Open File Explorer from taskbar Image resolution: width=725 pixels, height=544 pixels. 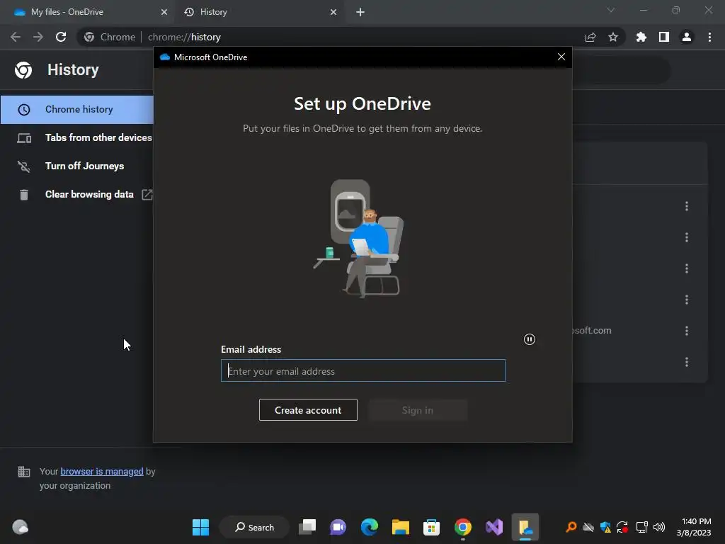point(401,527)
